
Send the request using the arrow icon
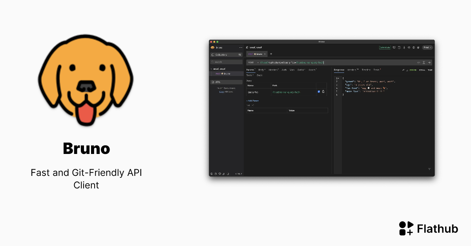pos(429,63)
